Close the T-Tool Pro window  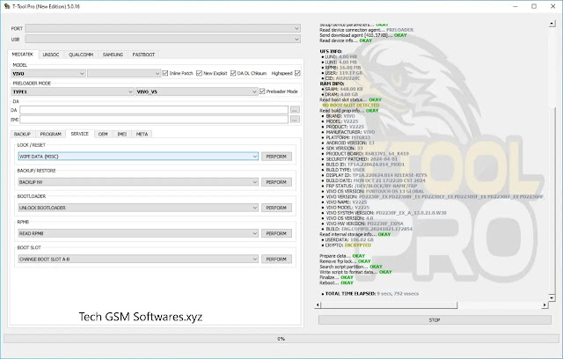[x=553, y=6]
